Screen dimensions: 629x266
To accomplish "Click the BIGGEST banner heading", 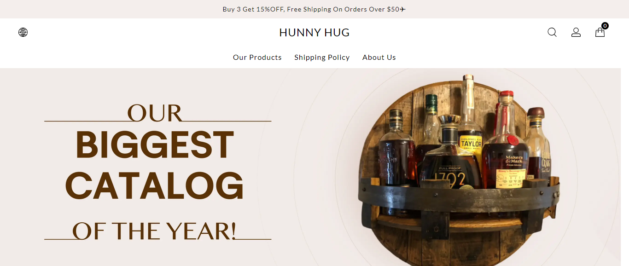I will 155,145.
